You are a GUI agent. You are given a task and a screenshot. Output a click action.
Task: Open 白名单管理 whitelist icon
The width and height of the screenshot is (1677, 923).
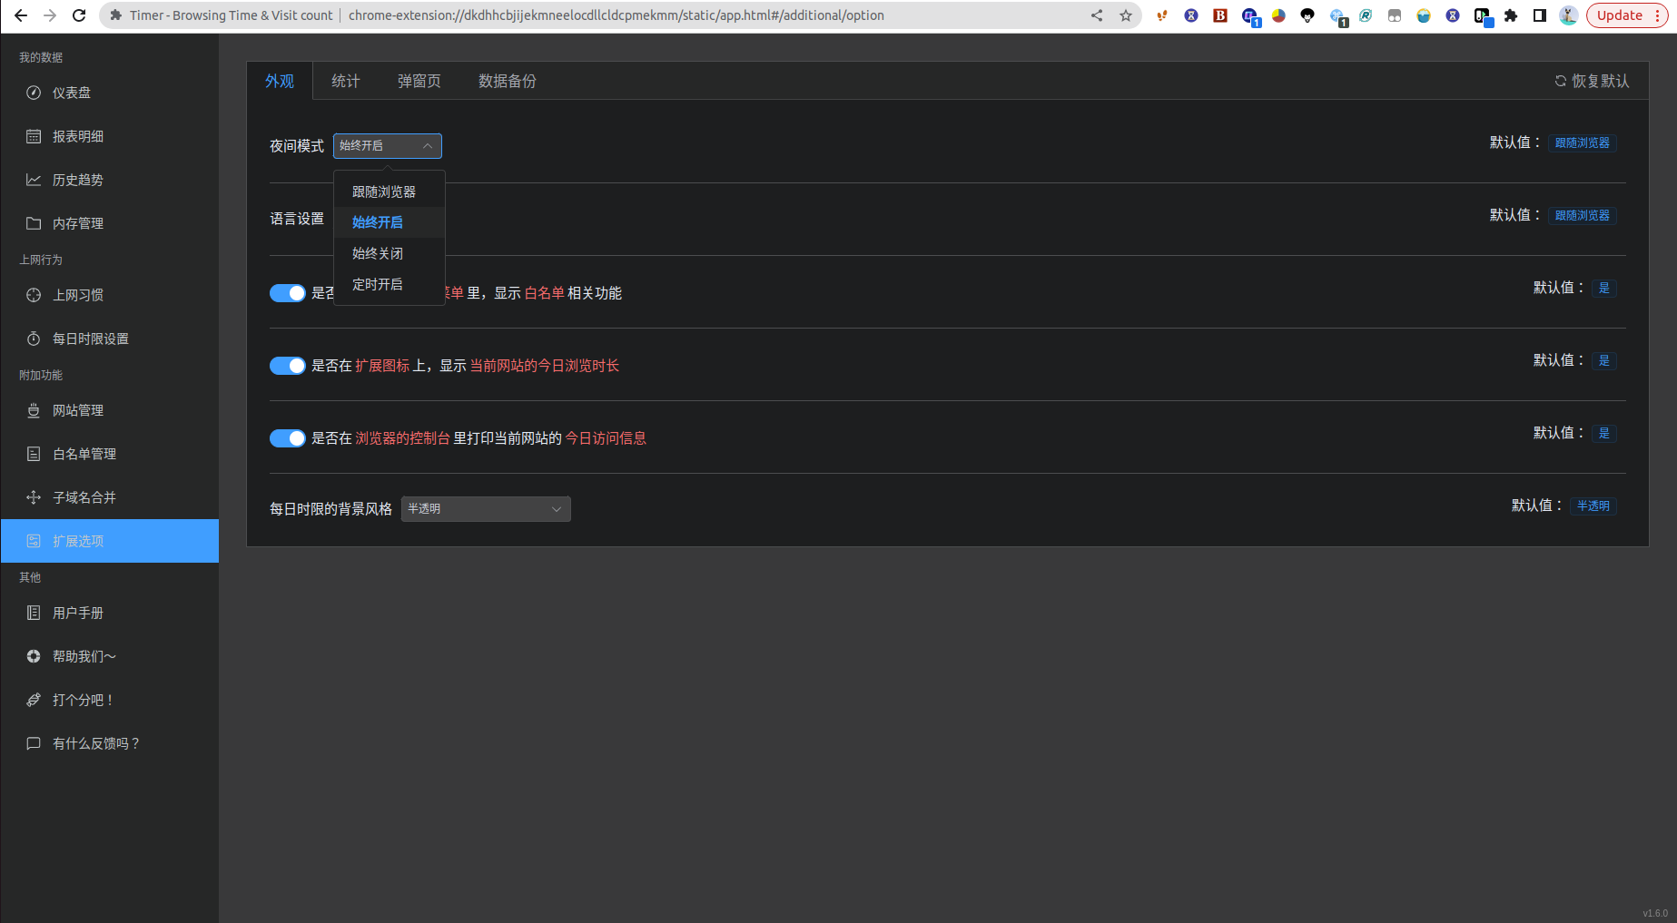coord(34,454)
